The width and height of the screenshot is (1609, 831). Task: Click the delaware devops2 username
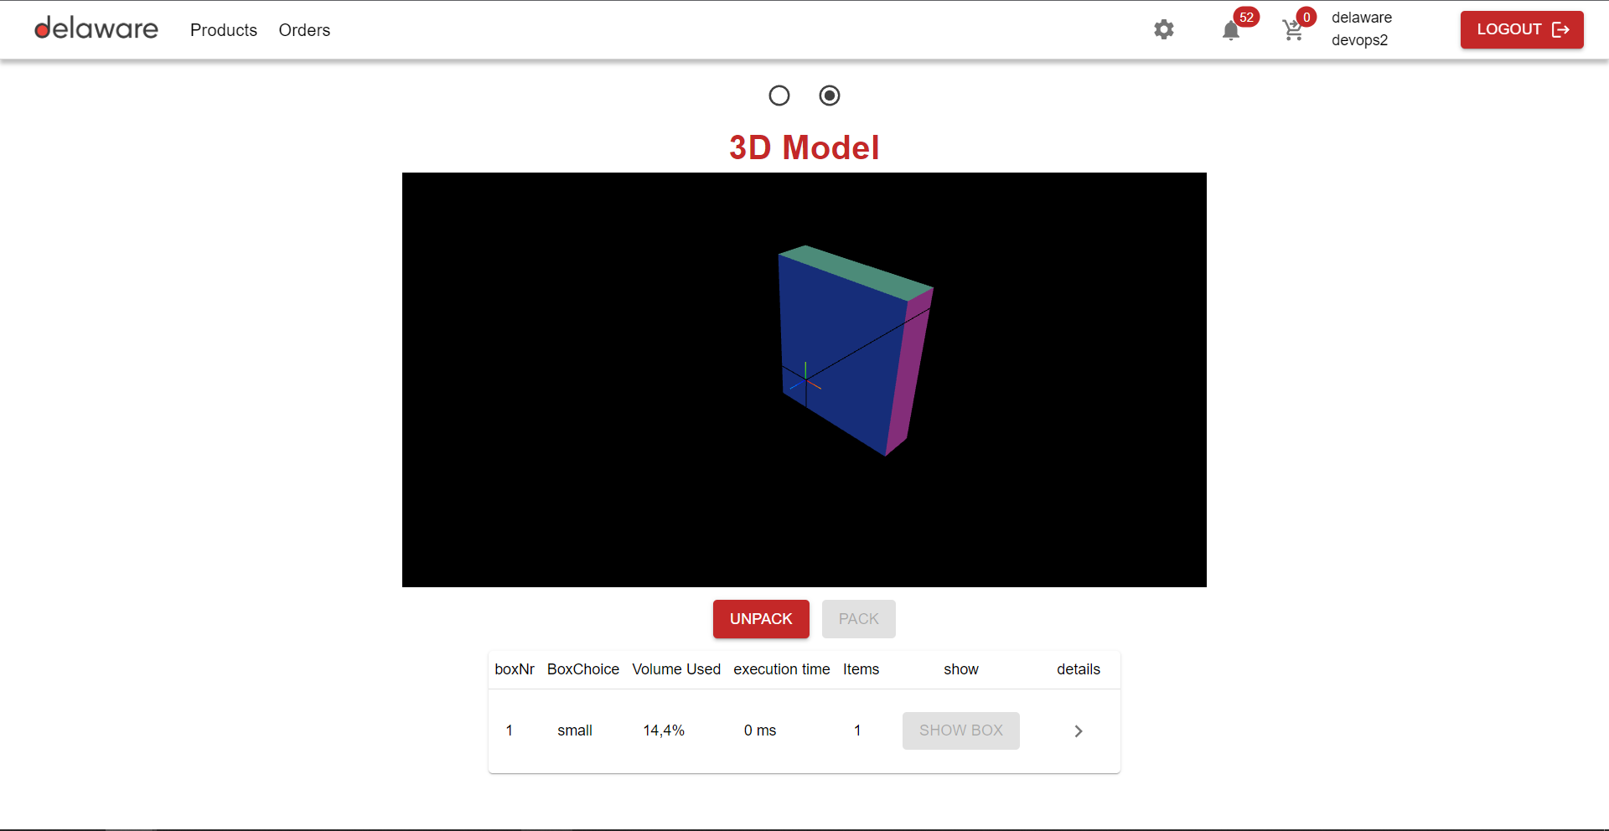[x=1361, y=29]
